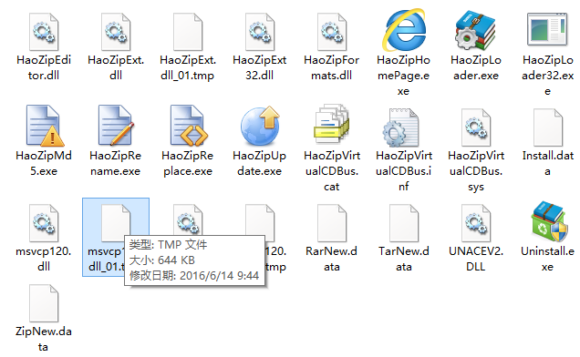Select the Install.data blank file icon
The image size is (580, 357).
548,127
